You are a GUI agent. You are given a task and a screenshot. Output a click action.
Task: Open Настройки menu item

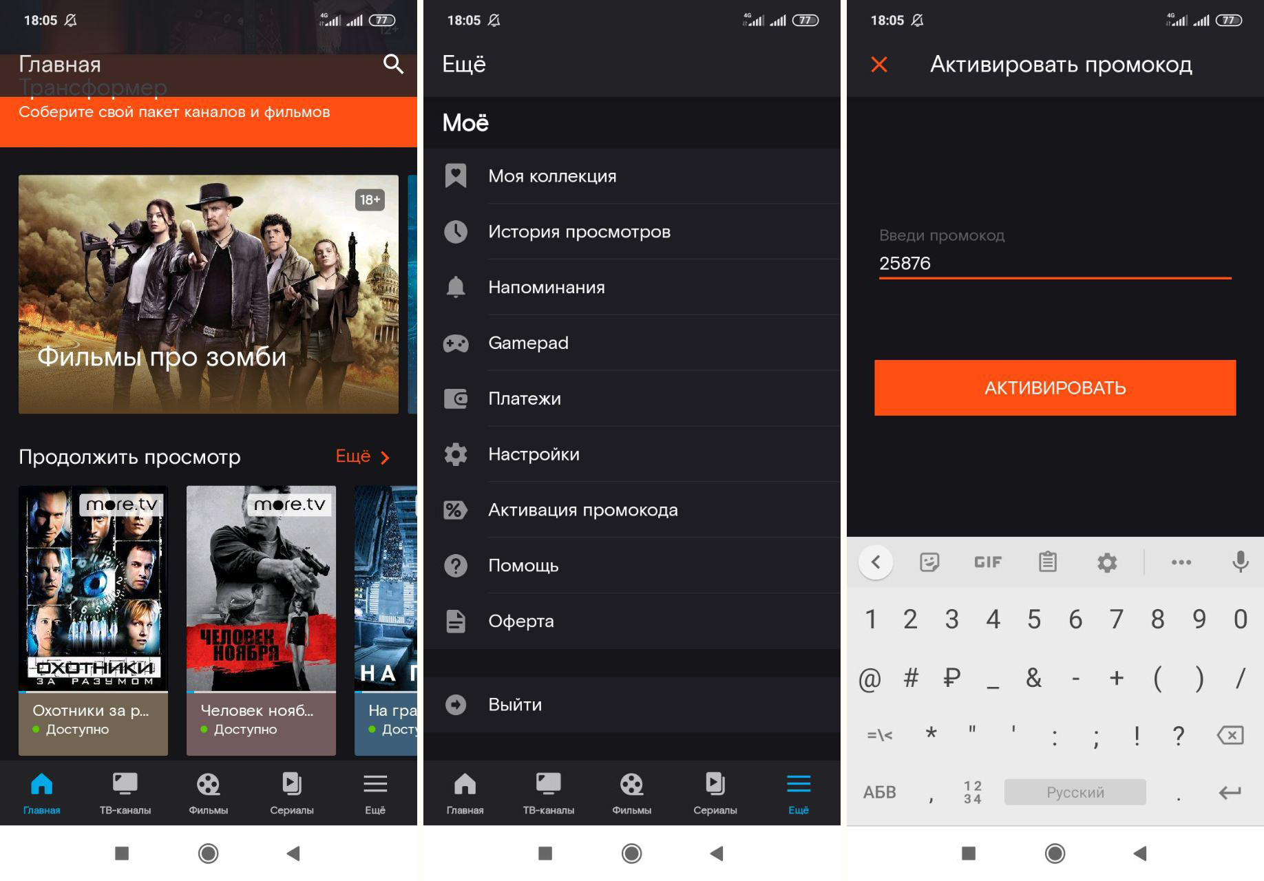tap(632, 454)
